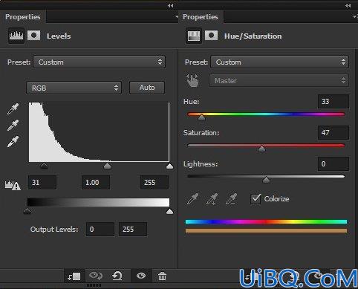Click the Lightness: label
358x289 pixels.
point(201,164)
